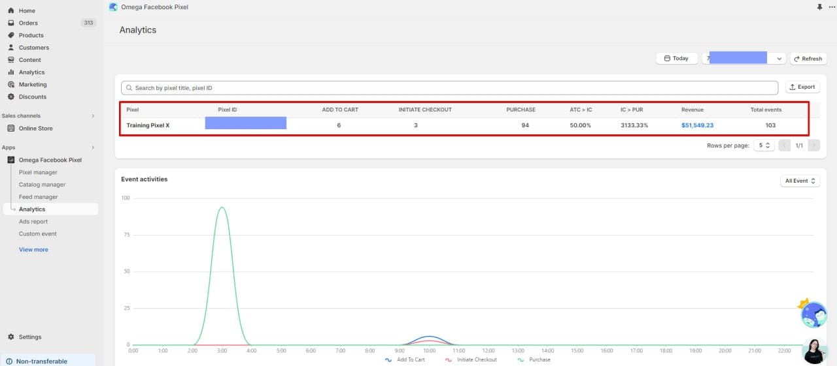The image size is (837, 366).
Task: Click the ATC > IC column header
Action: tap(581, 110)
